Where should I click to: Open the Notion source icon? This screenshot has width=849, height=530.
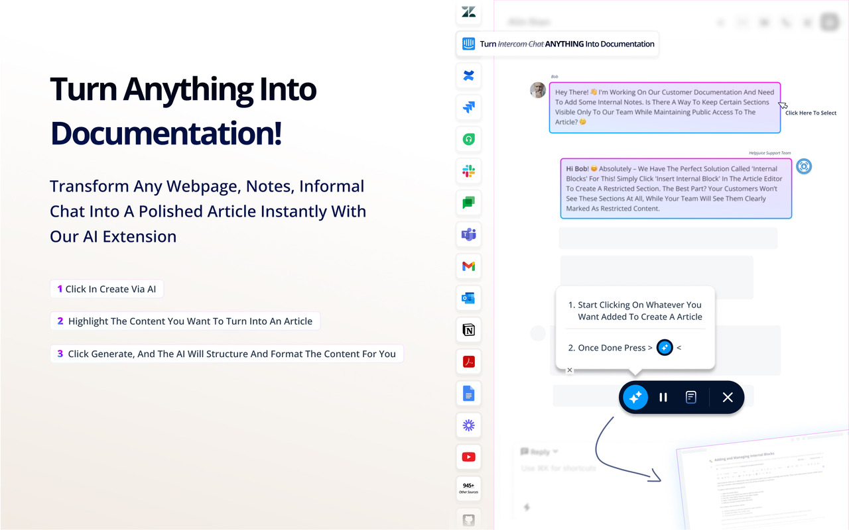(468, 330)
